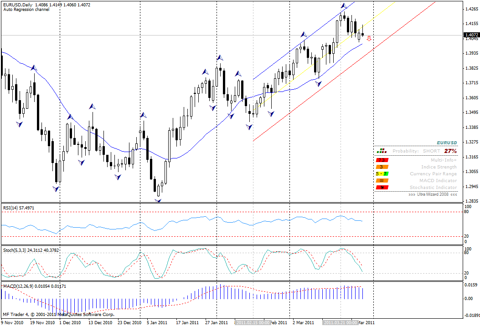Click the 'Stochastic Indicator' panel label
This screenshot has height=326, width=480.
pyautogui.click(x=433, y=187)
